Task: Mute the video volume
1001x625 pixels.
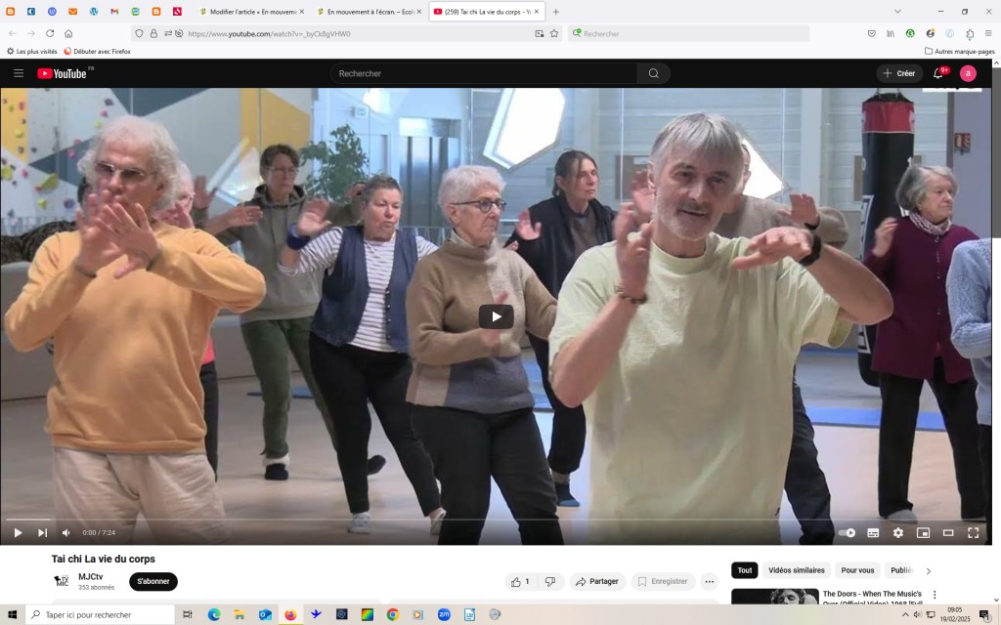Action: 66,532
